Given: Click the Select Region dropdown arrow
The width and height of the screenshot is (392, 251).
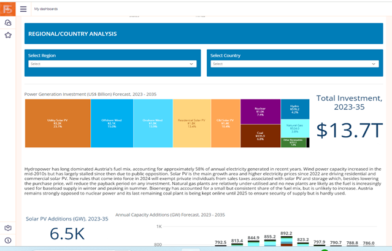Looking at the screenshot, I should click(x=191, y=64).
